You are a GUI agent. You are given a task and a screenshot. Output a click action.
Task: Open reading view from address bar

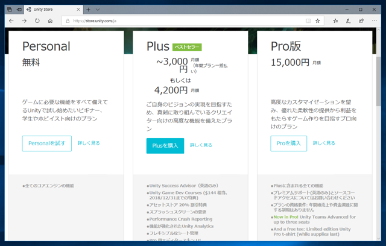click(308, 21)
